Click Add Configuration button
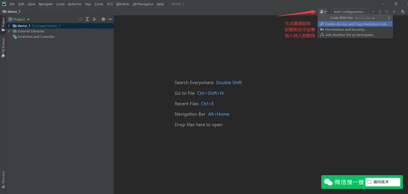This screenshot has width=408, height=194. pos(349,12)
